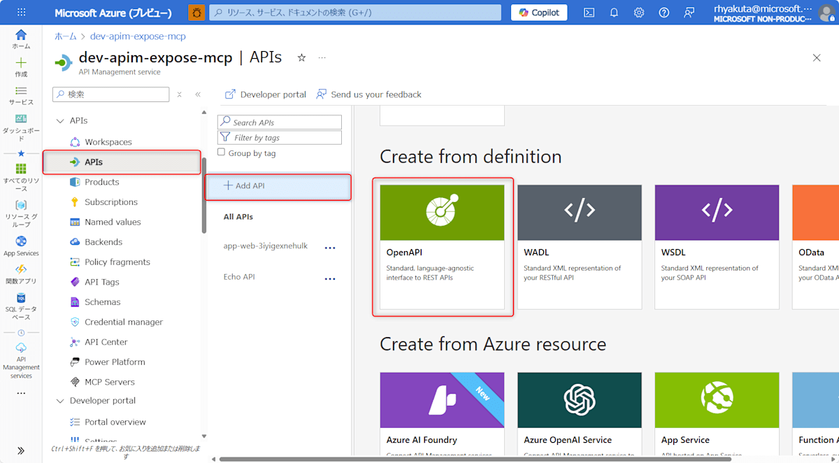This screenshot has height=463, width=839.
Task: Open Credential manager menu item
Action: click(x=123, y=322)
